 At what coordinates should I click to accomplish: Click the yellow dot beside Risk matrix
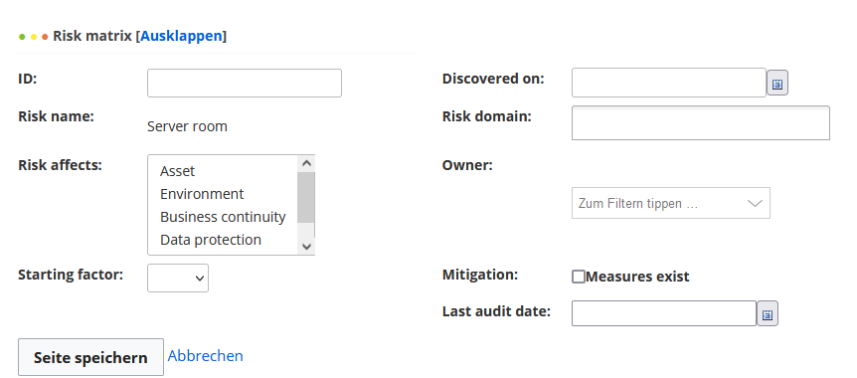[34, 37]
